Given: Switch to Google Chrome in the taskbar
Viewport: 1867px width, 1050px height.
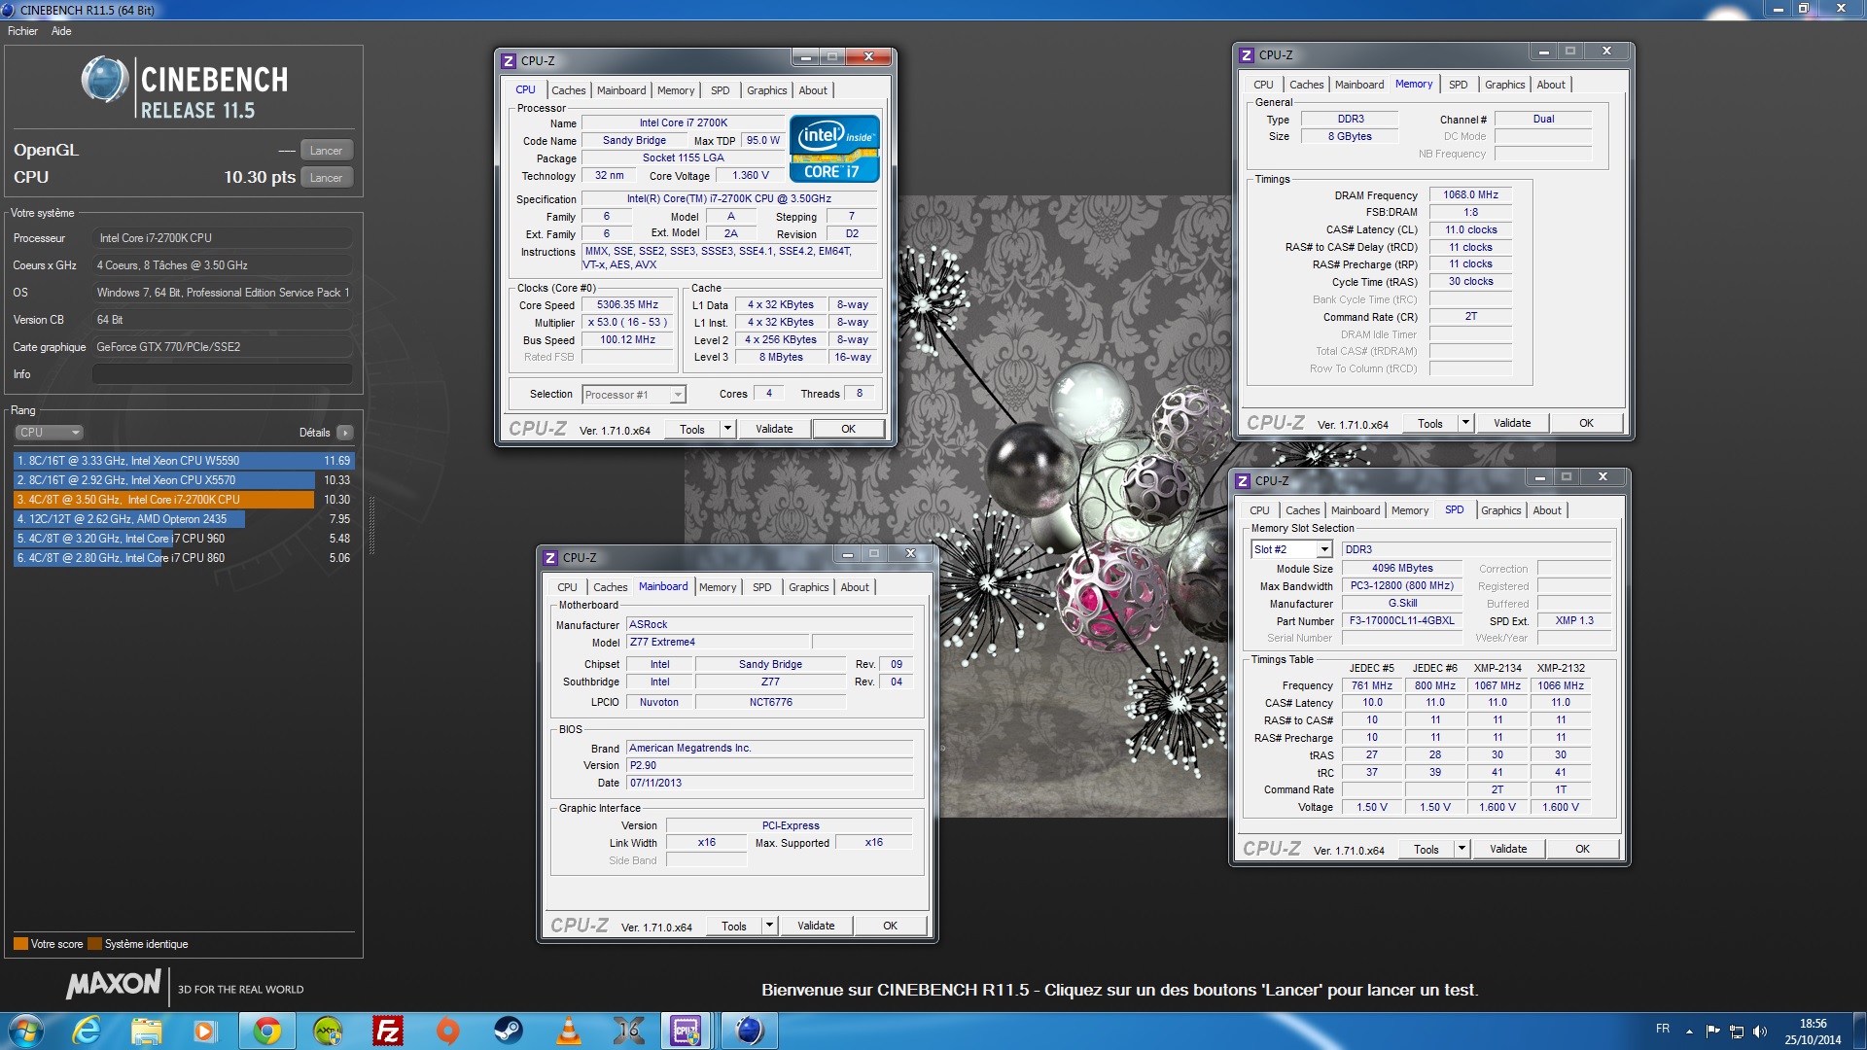Looking at the screenshot, I should pyautogui.click(x=266, y=1031).
